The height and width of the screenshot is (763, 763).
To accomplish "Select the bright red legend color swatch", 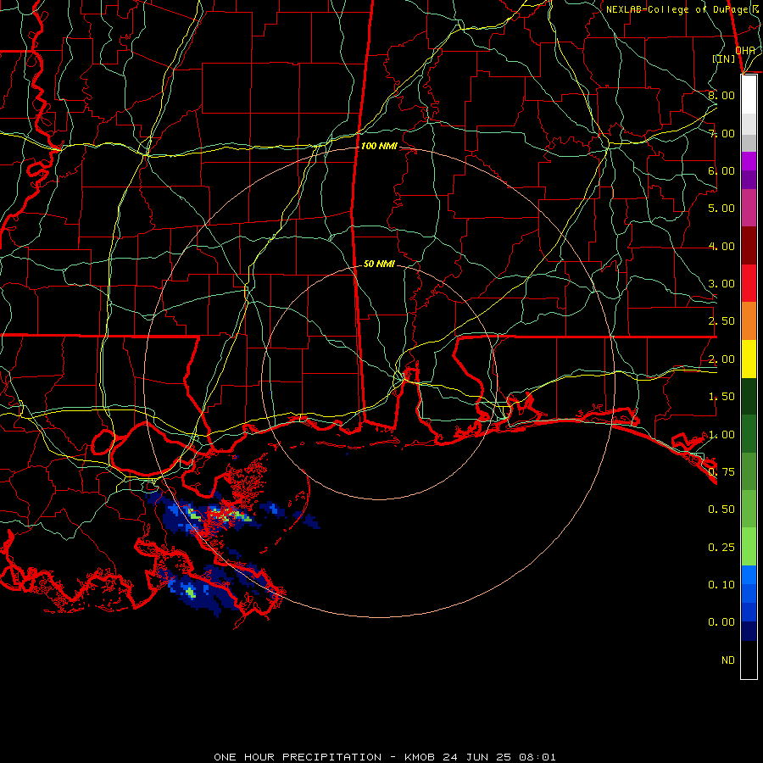I will (x=749, y=284).
